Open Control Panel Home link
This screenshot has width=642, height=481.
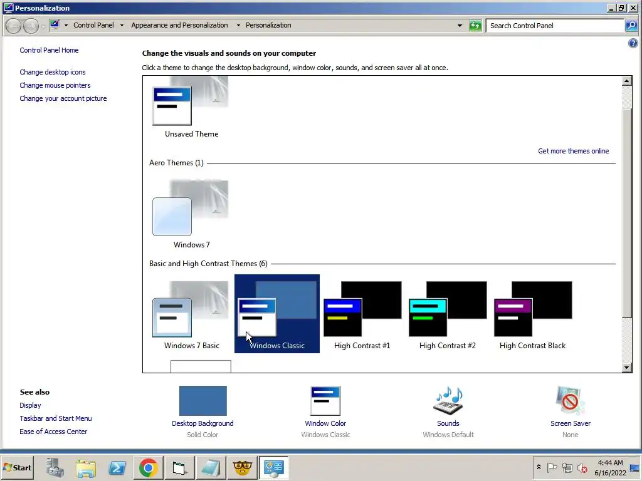(x=49, y=50)
